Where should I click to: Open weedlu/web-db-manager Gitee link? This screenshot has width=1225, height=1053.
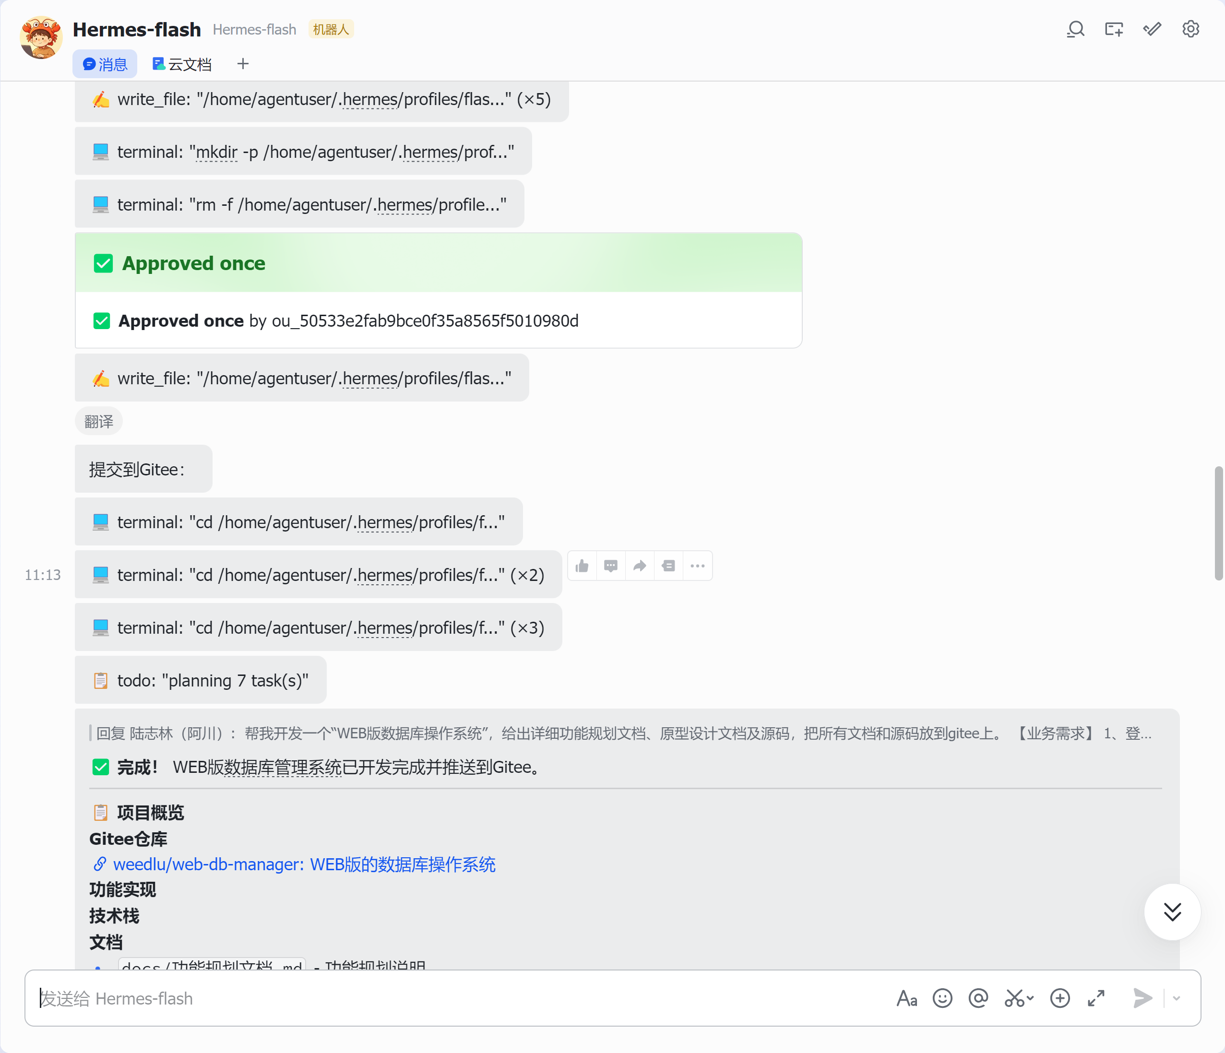304,864
